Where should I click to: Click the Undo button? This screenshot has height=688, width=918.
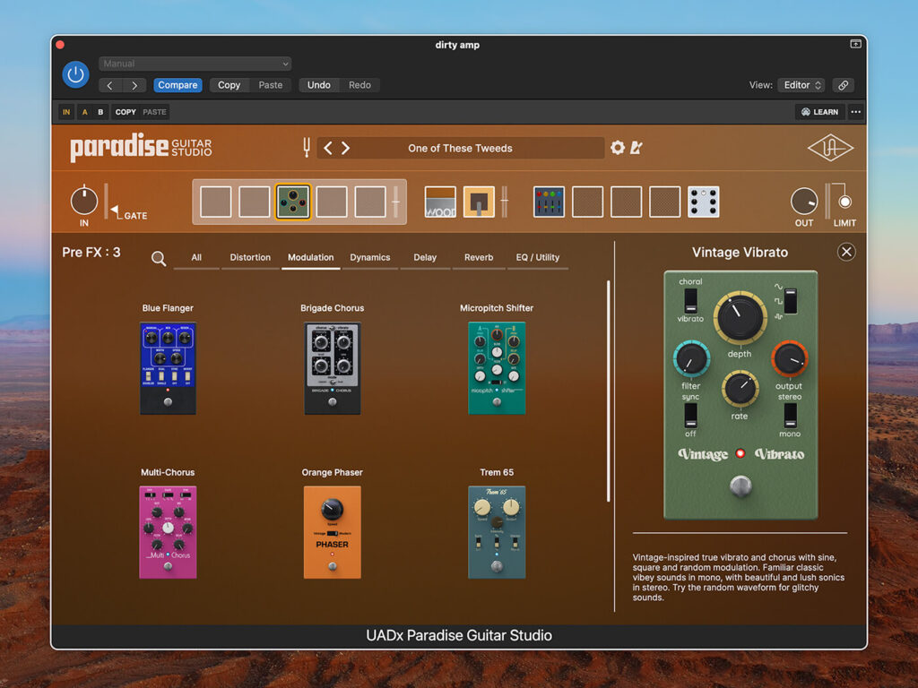coord(319,85)
